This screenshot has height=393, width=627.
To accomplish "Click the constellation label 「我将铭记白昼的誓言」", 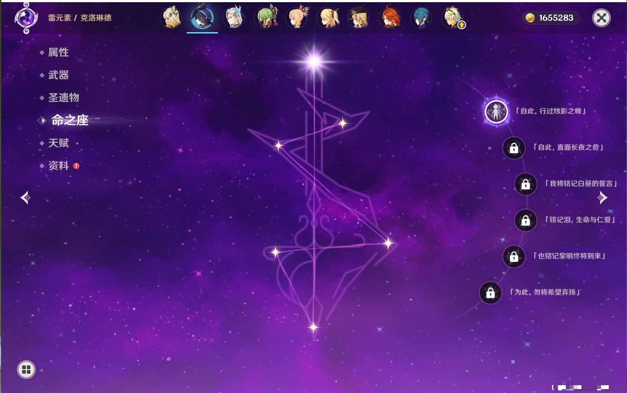I will 581,184.
